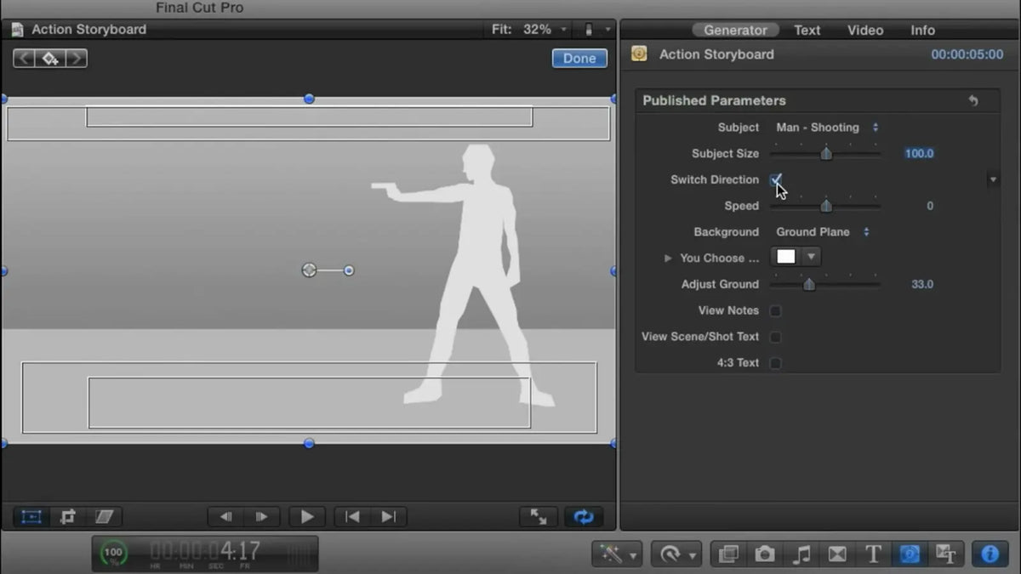Add a keyframe with the diamond button
Image resolution: width=1021 pixels, height=574 pixels.
pyautogui.click(x=50, y=59)
